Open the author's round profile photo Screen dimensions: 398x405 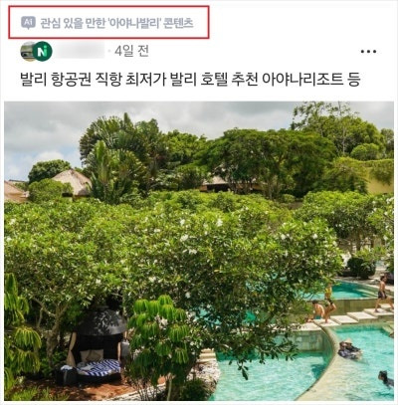(27, 52)
